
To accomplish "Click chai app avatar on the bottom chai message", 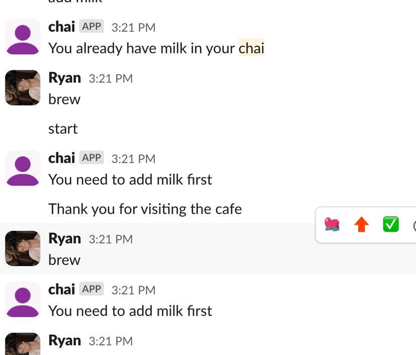I will point(22,299).
